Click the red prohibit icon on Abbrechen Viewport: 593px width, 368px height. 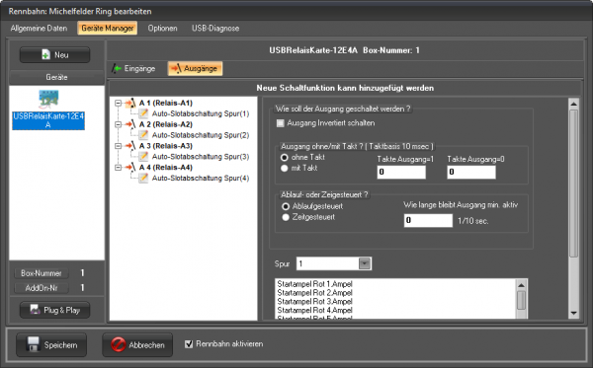point(118,344)
